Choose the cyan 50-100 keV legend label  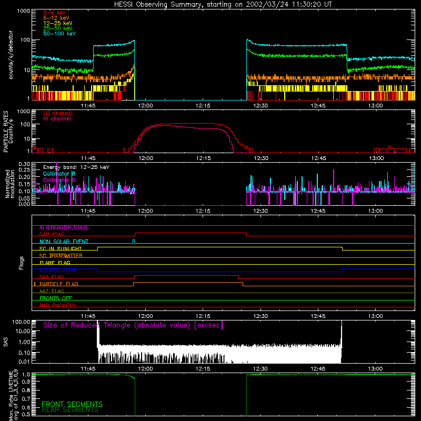point(59,34)
